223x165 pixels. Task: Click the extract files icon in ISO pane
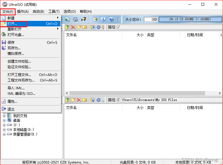93,27
